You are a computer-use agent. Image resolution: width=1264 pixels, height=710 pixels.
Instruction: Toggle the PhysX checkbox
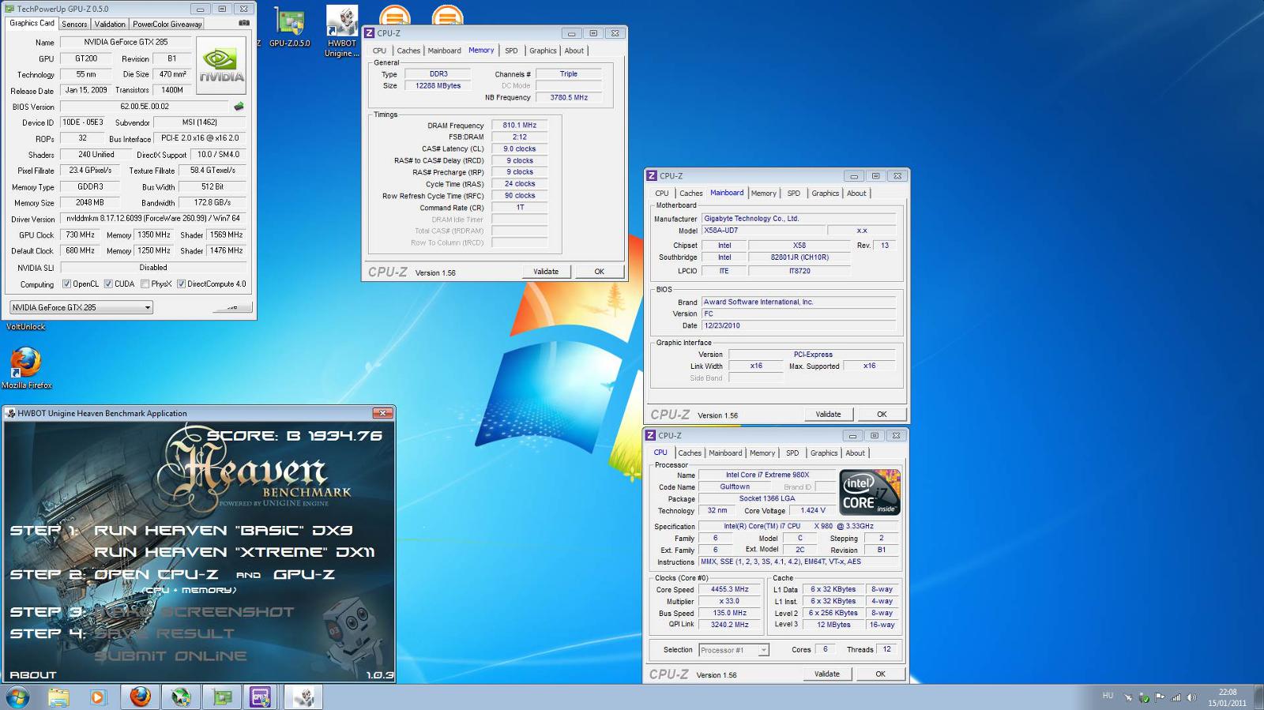pos(145,284)
